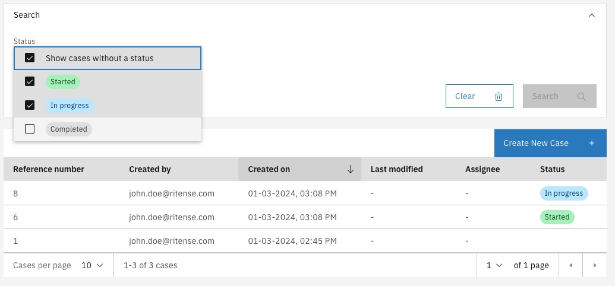The height and width of the screenshot is (286, 615).
Task: Select the In progress tag in row 8
Action: [563, 193]
